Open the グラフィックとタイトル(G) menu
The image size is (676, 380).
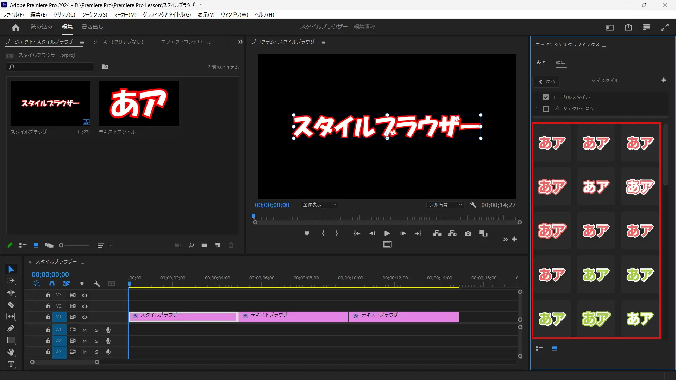(x=167, y=14)
